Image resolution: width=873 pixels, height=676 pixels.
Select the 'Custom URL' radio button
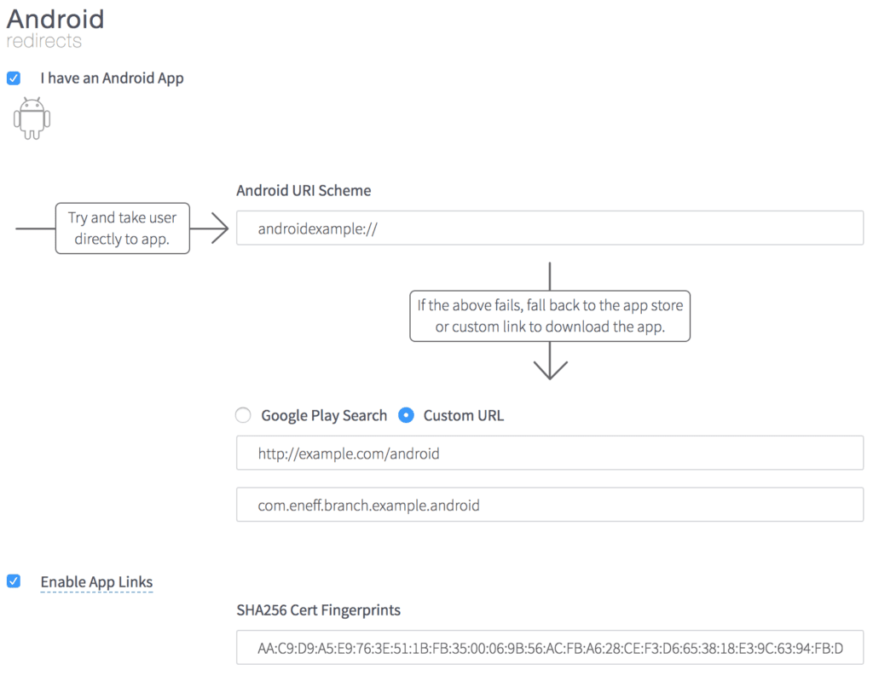coord(406,415)
